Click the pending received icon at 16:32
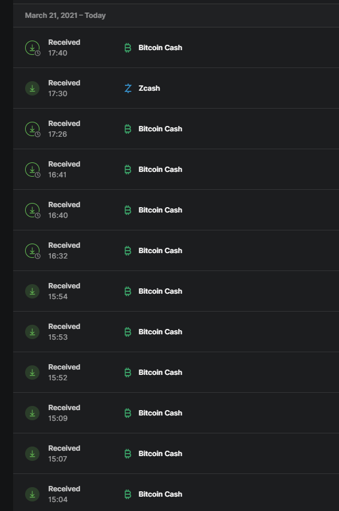339x511 pixels. [x=33, y=251]
